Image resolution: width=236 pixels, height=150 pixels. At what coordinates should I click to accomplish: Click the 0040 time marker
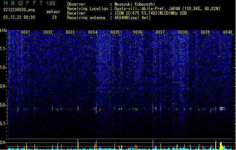(228, 32)
